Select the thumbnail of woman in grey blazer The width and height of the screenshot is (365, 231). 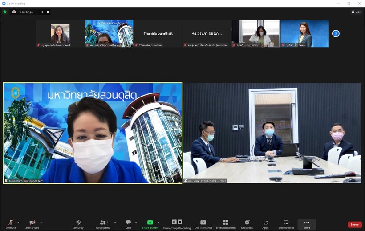pyautogui.click(x=305, y=33)
